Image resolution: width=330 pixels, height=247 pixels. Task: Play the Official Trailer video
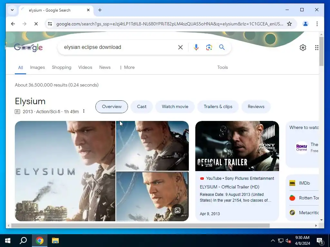click(x=237, y=146)
